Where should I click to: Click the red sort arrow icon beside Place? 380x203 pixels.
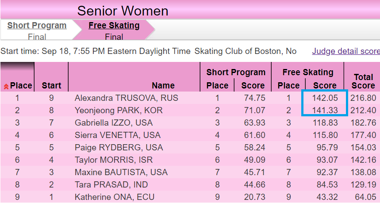coord(6,86)
